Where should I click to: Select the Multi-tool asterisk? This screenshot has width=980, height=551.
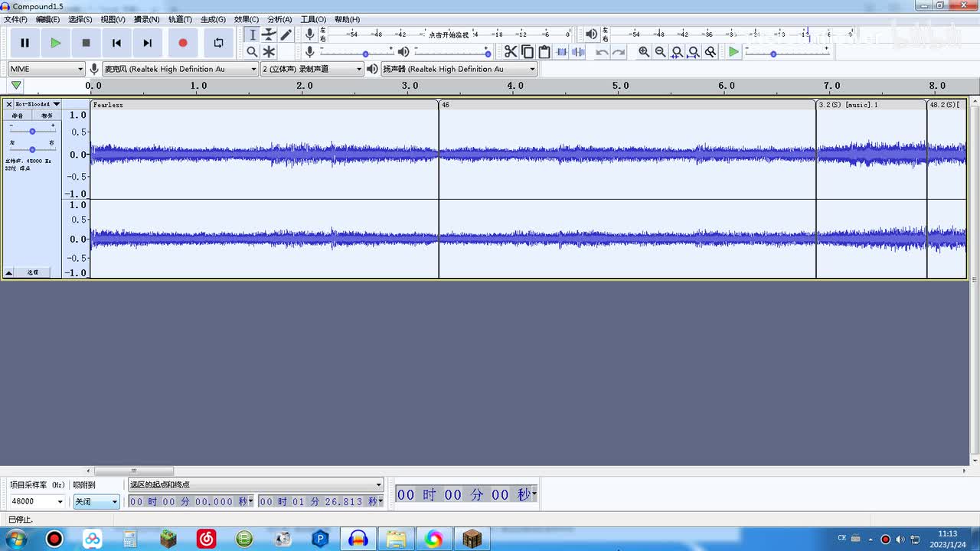coord(269,51)
